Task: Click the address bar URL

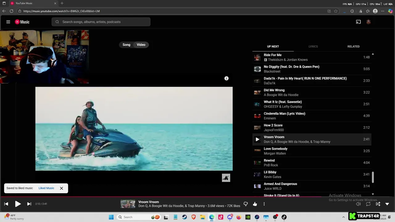Action: (61, 11)
